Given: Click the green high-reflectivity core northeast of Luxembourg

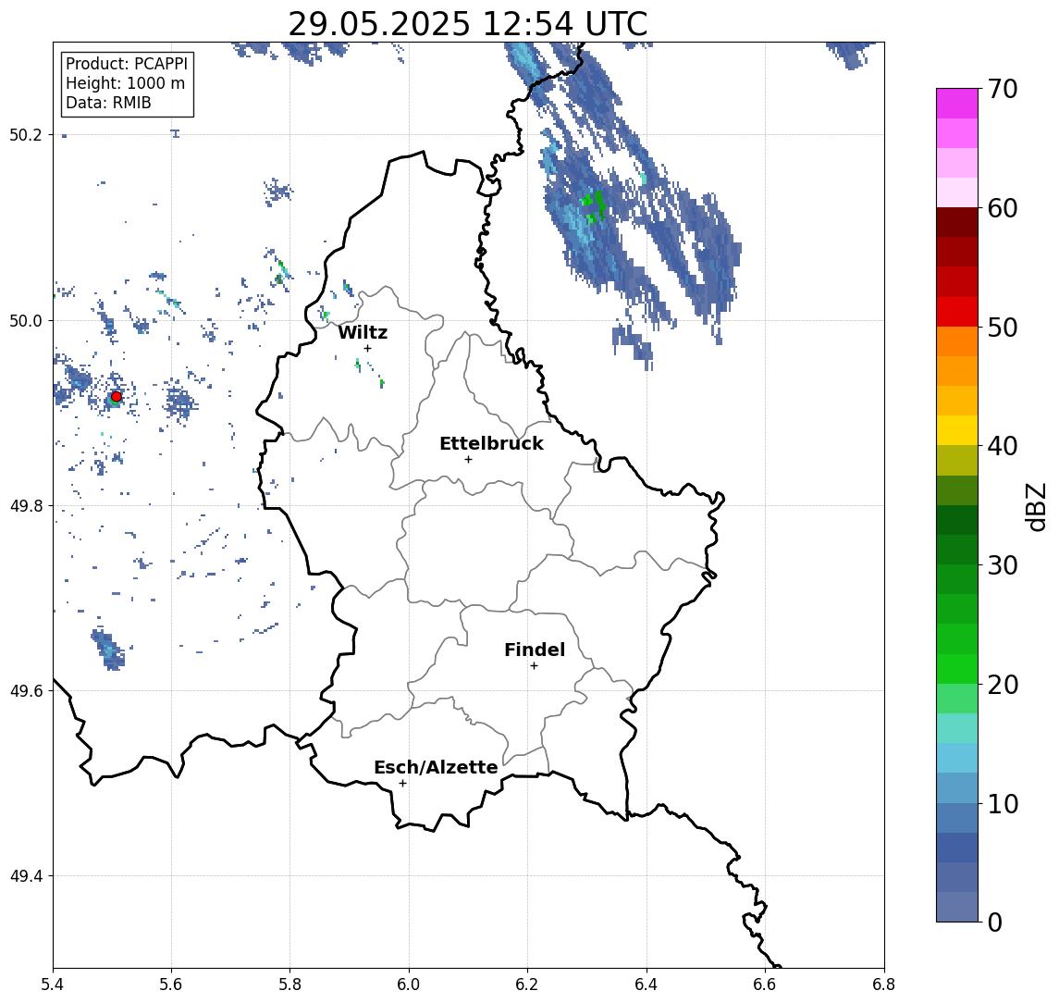Looking at the screenshot, I should click(x=594, y=206).
